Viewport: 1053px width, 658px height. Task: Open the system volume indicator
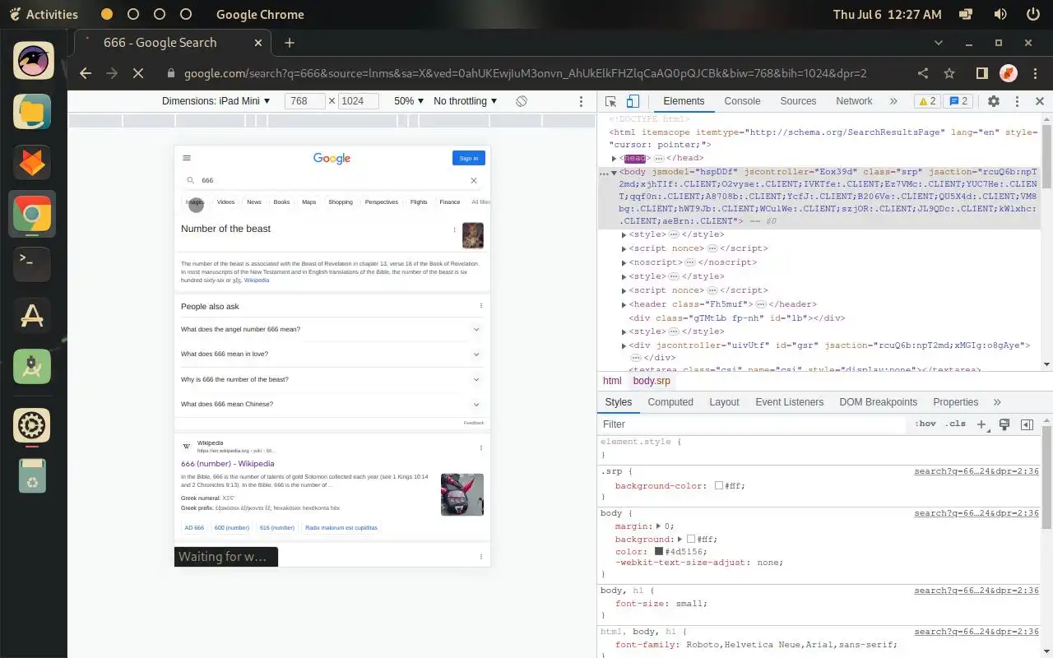point(1000,14)
